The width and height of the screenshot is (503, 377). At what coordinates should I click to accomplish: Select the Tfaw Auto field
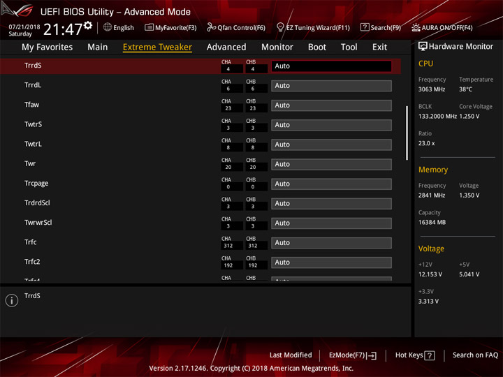pyautogui.click(x=331, y=105)
